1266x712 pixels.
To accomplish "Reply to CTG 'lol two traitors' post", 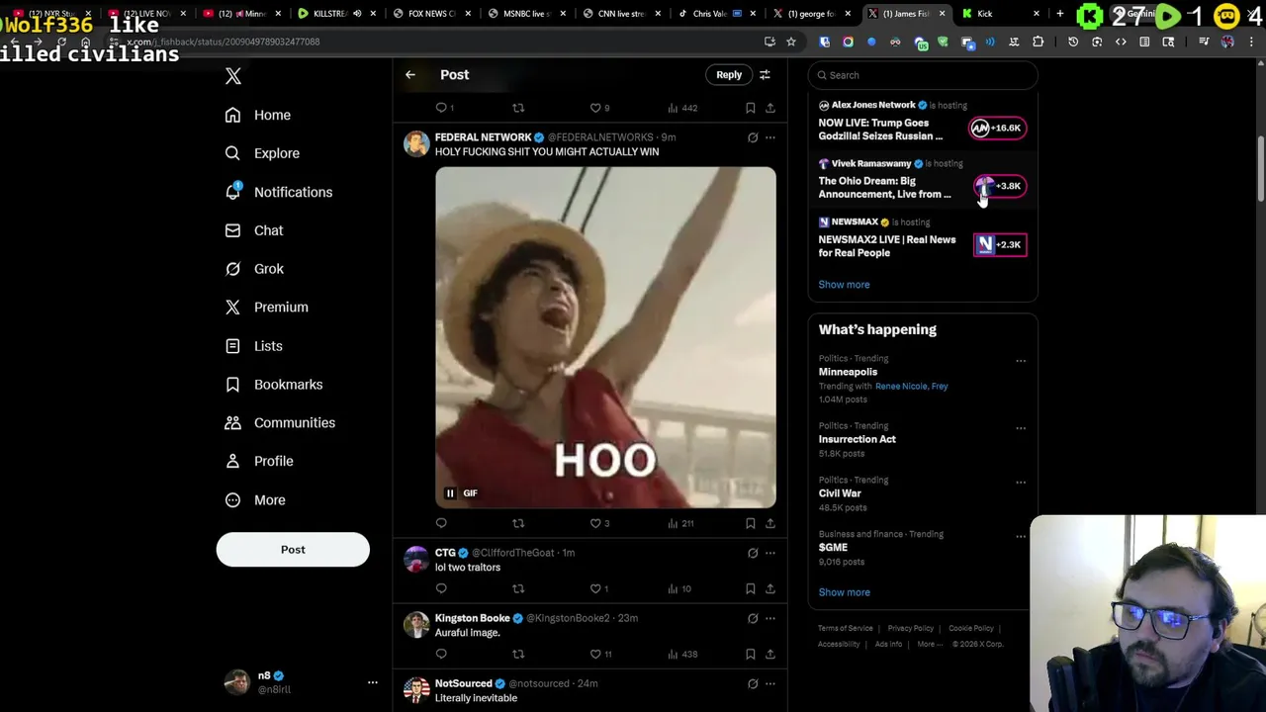I will pos(441,588).
